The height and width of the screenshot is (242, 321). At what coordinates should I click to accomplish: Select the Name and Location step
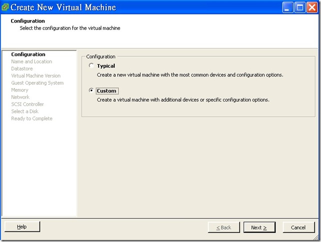click(32, 61)
